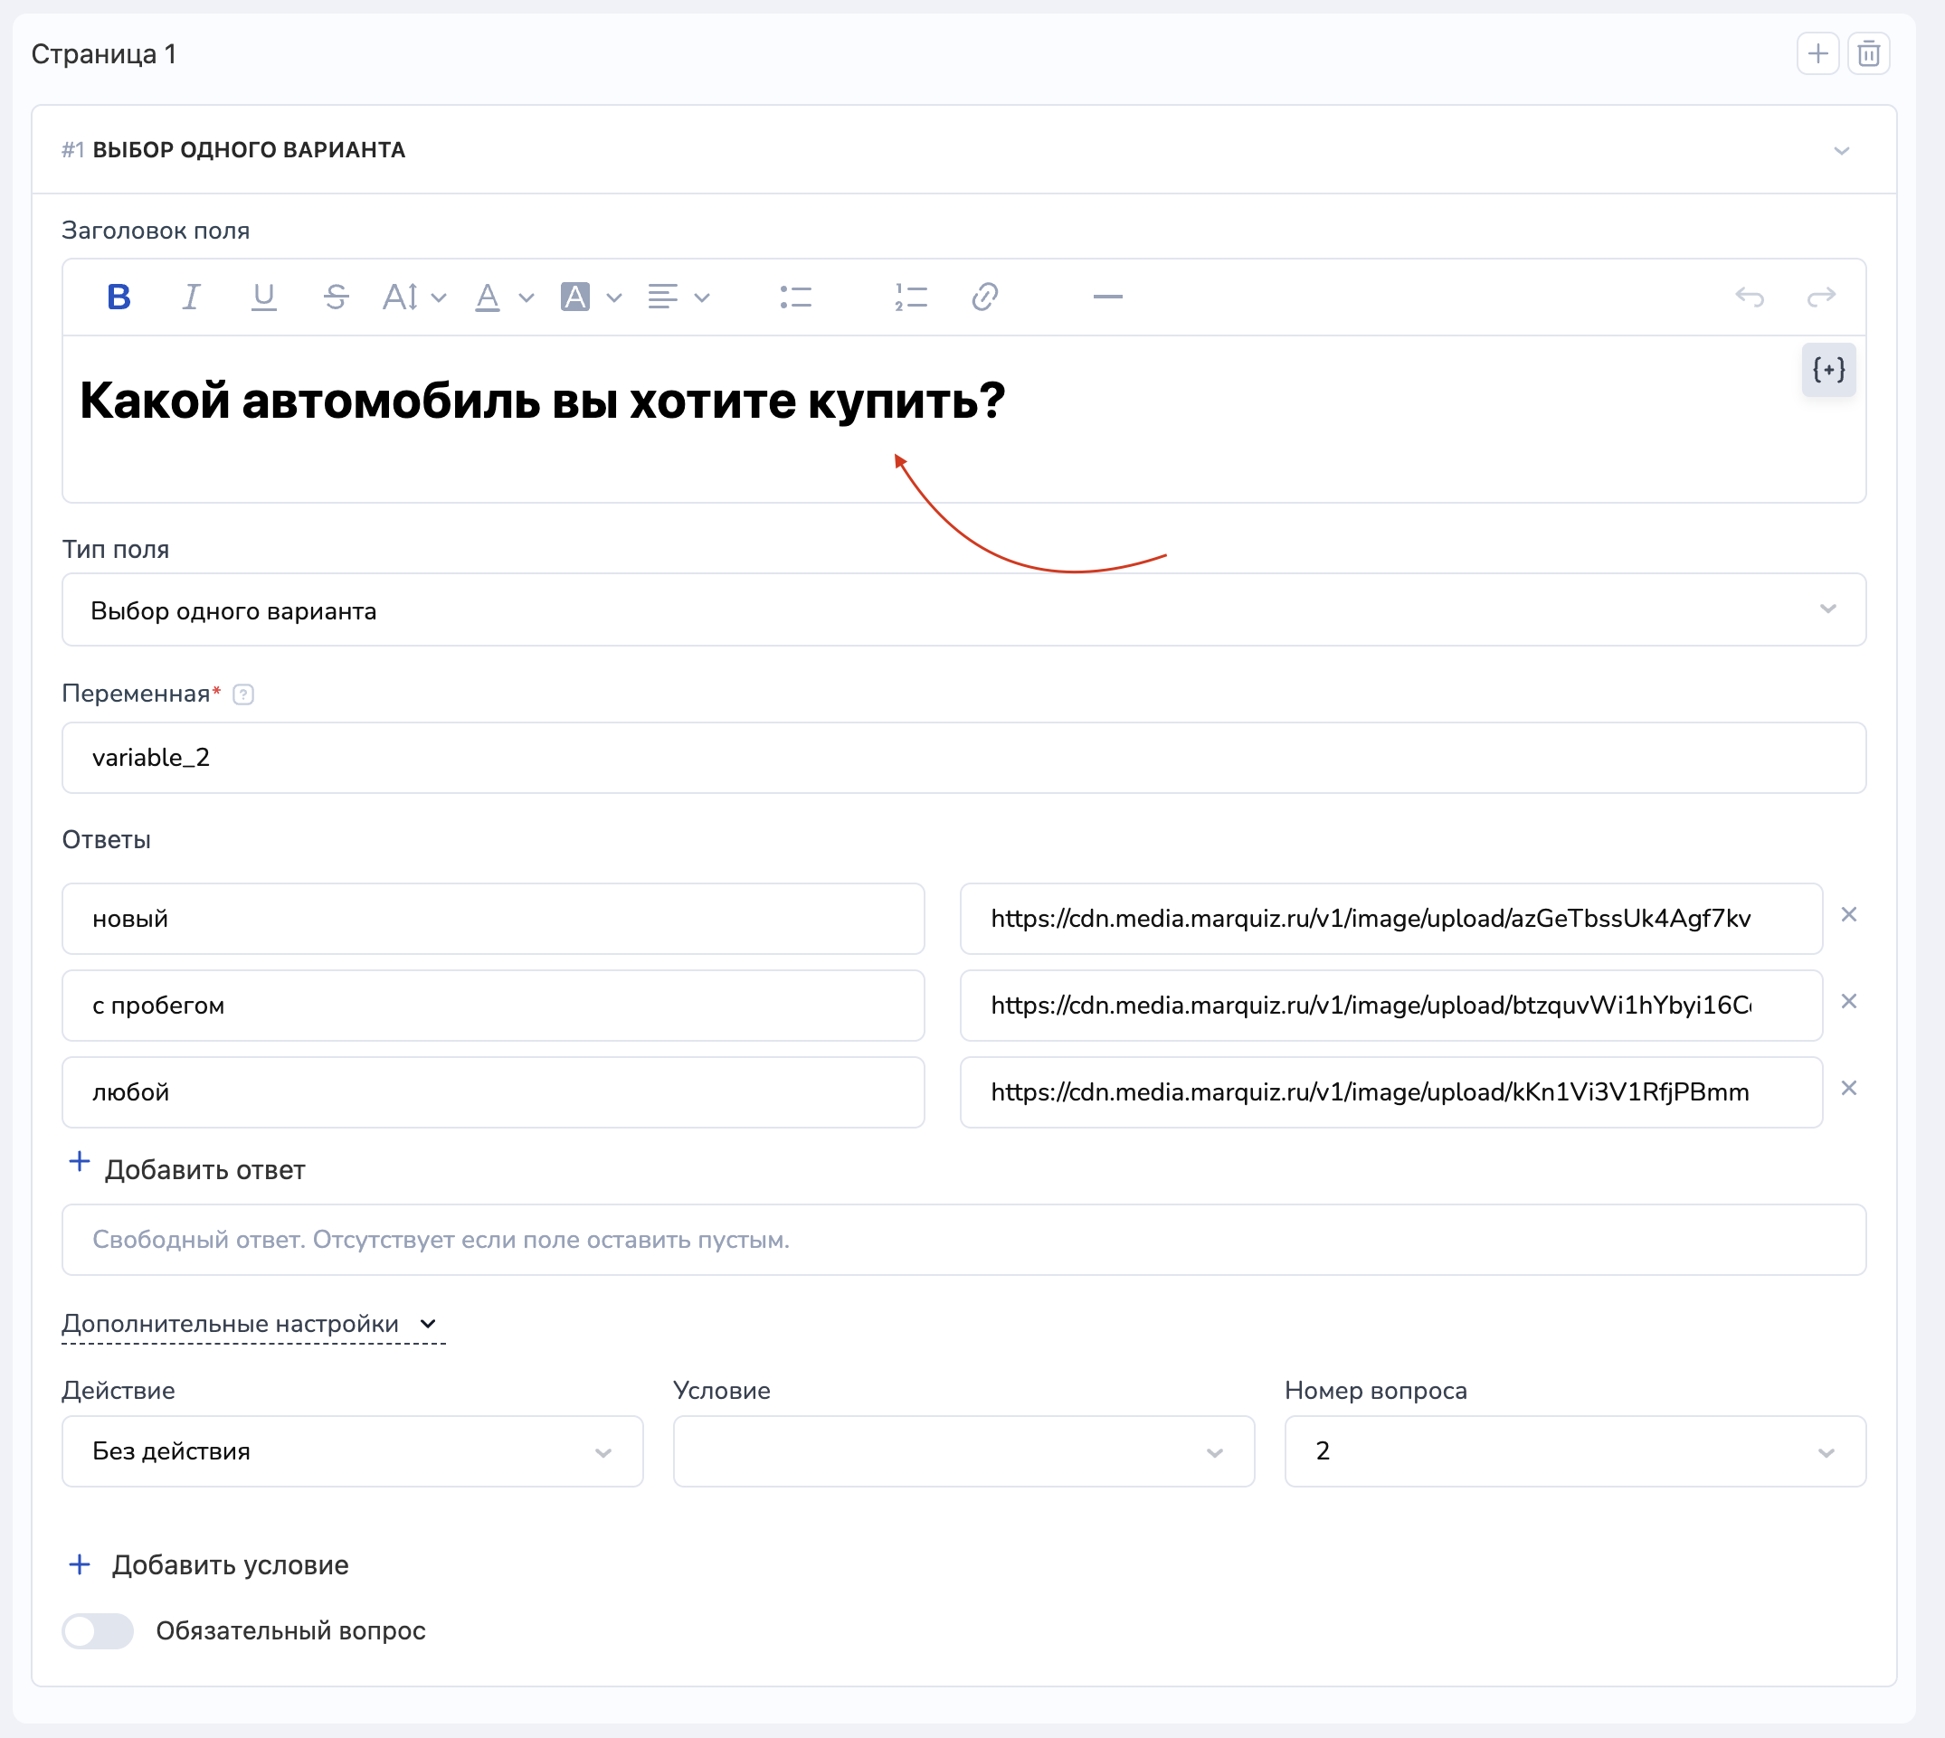
Task: Insert a numbered list
Action: pos(910,297)
